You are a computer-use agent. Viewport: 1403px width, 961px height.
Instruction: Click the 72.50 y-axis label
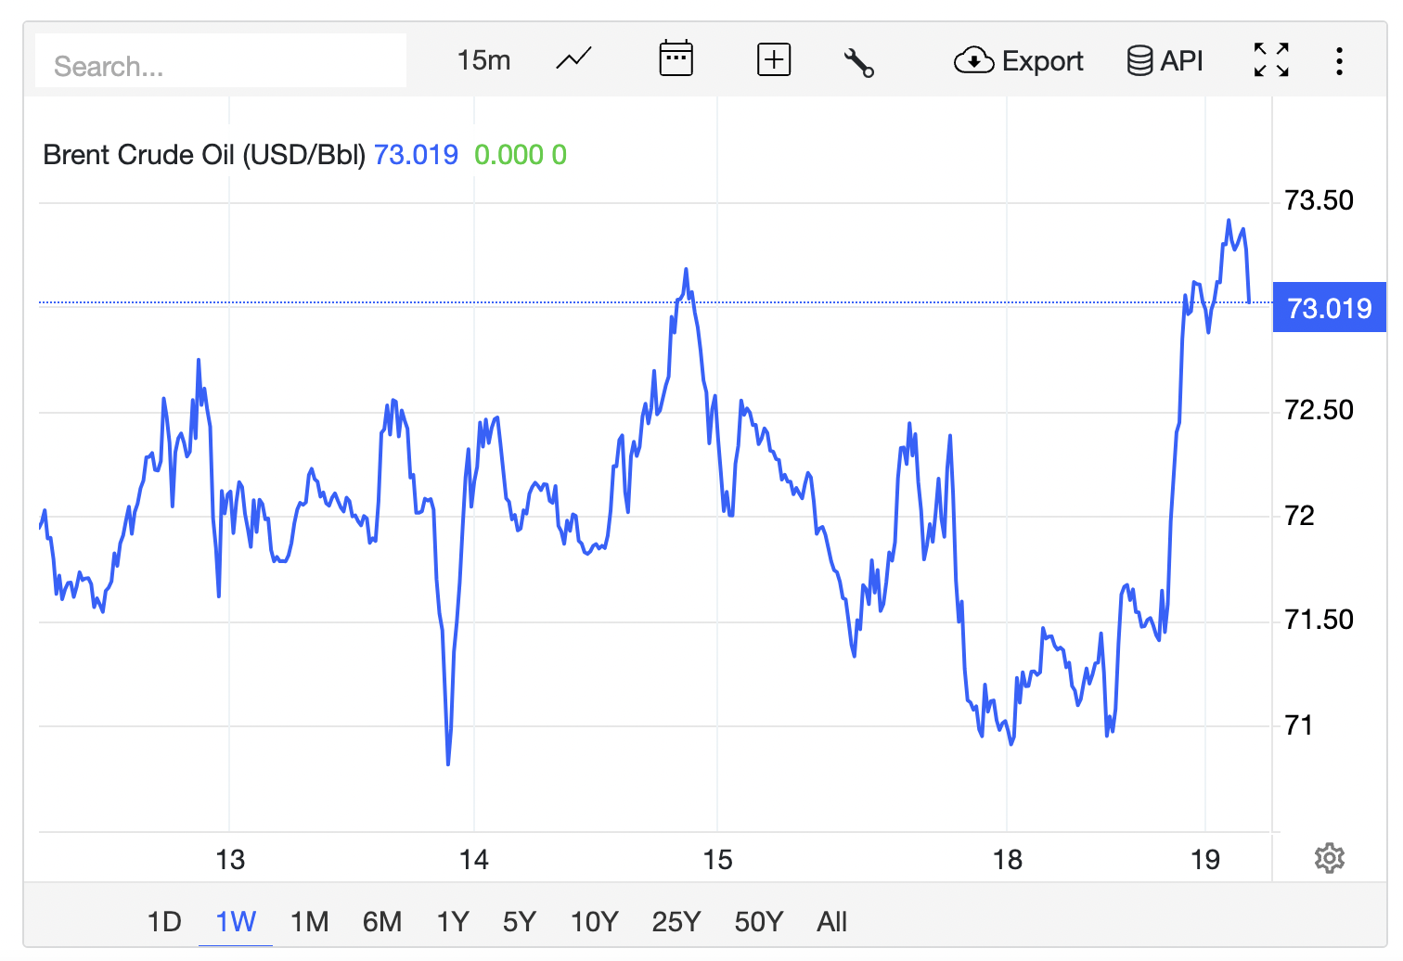(x=1319, y=410)
